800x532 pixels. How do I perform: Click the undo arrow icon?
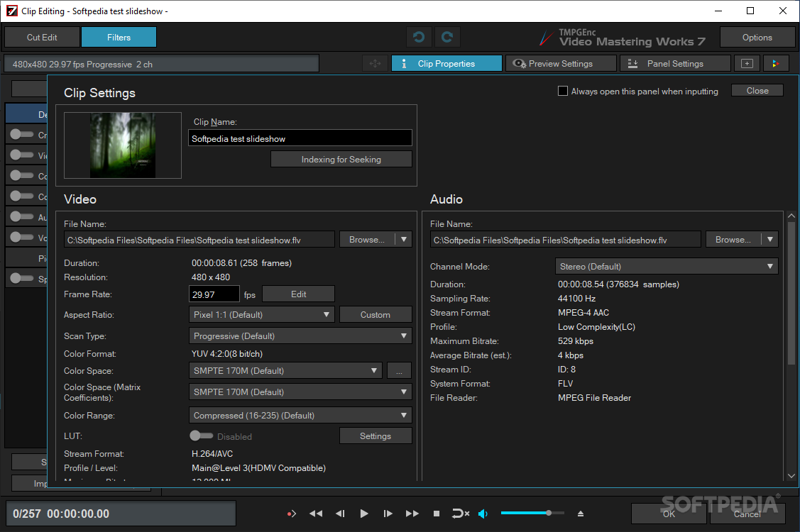pos(419,37)
